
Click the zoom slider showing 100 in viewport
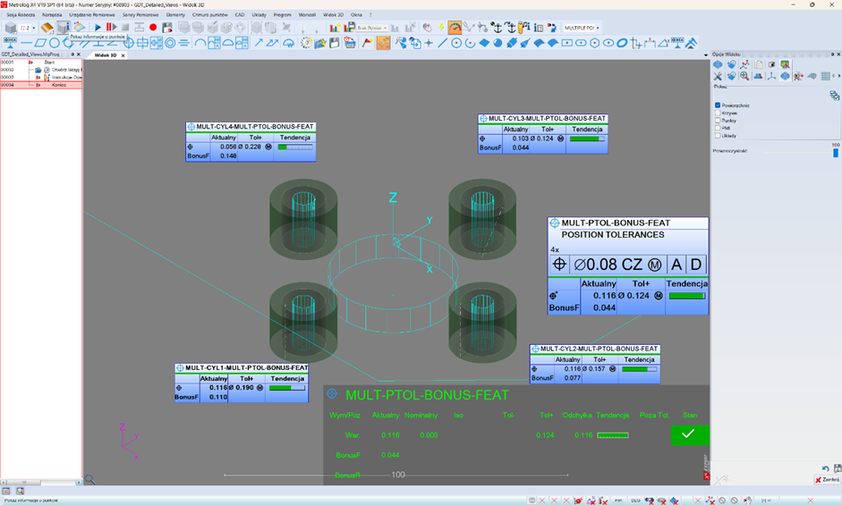point(398,475)
